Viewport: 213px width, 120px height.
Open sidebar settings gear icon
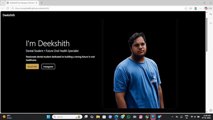pyautogui.click(x=211, y=110)
